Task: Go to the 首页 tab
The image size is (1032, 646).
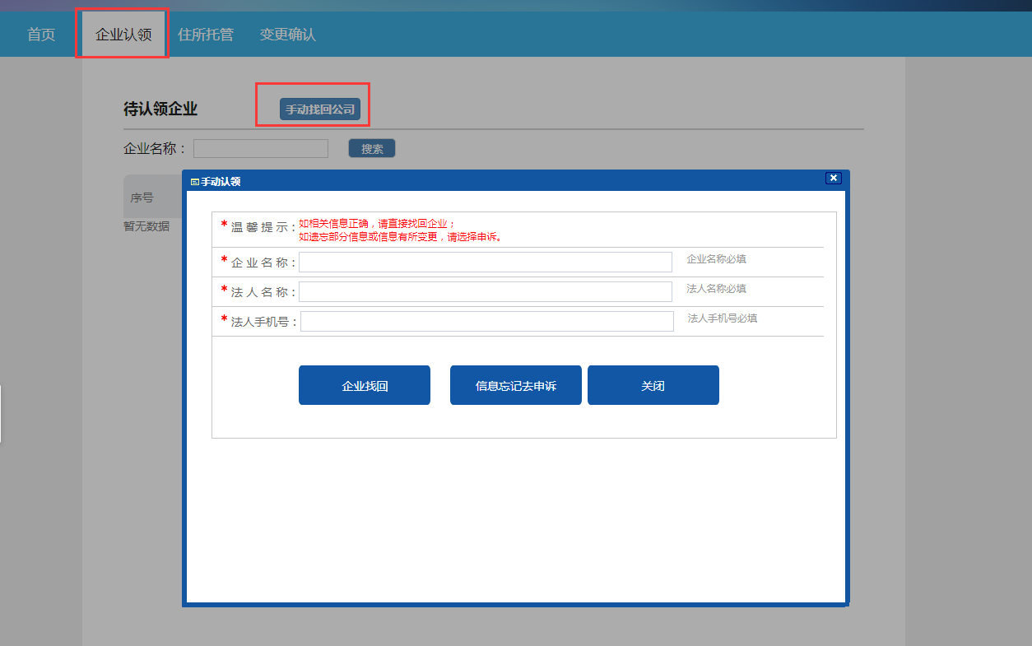Action: tap(41, 35)
